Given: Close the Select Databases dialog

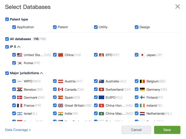Looking at the screenshot, I should (x=178, y=7).
